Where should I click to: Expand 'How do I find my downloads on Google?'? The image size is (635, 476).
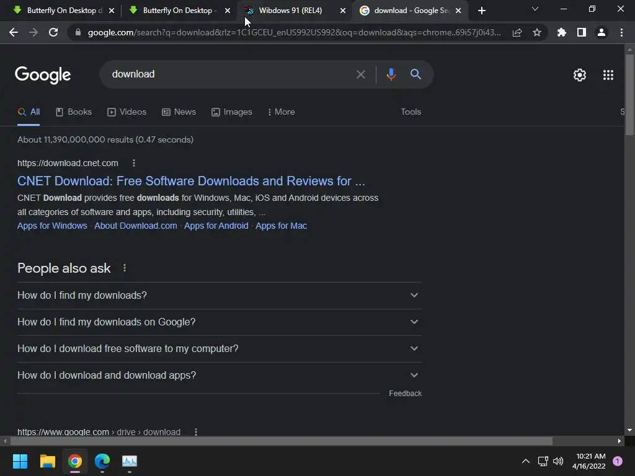pos(220,322)
